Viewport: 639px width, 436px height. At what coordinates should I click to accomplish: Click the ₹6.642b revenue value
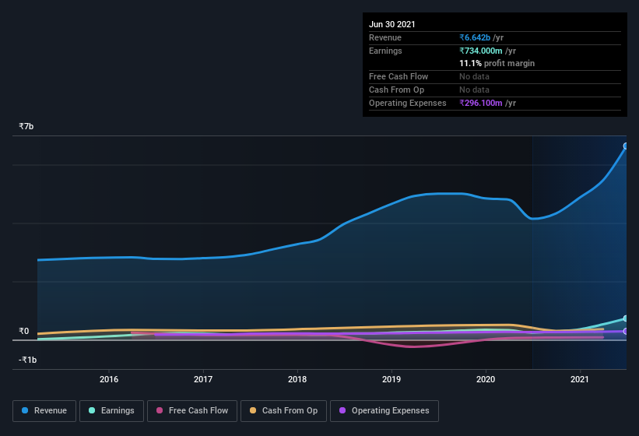(x=475, y=37)
